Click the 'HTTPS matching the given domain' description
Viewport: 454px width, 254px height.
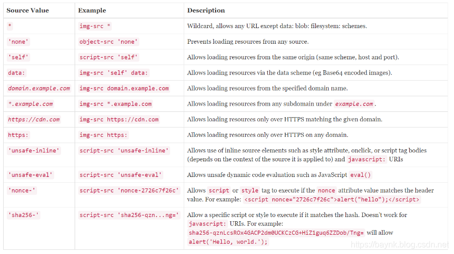coord(284,120)
